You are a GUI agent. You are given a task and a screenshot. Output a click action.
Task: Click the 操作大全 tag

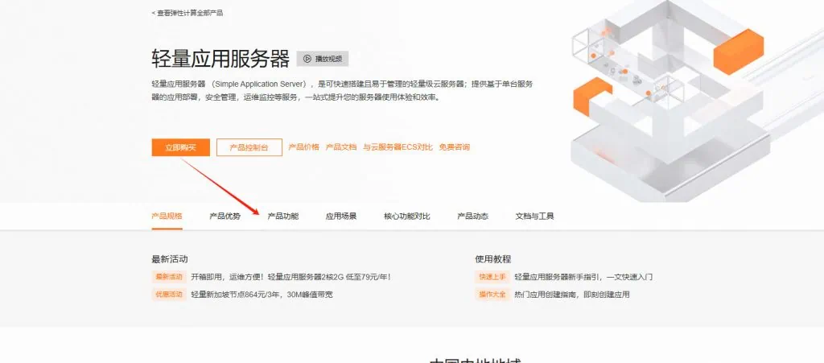point(492,294)
